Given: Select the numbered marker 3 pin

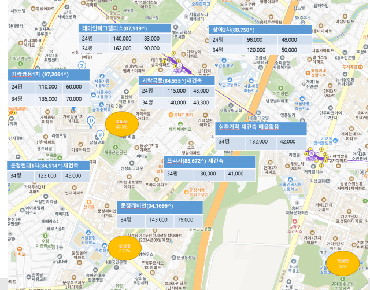Looking at the screenshot, I should pos(100,135).
